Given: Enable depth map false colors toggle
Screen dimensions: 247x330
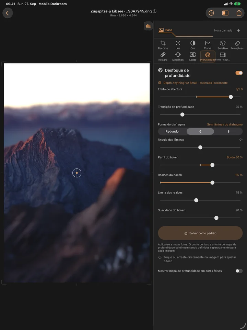Looking at the screenshot, I should pos(239,271).
